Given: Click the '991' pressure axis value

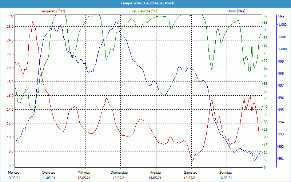Looking at the screenshot, I should click(x=281, y=158).
